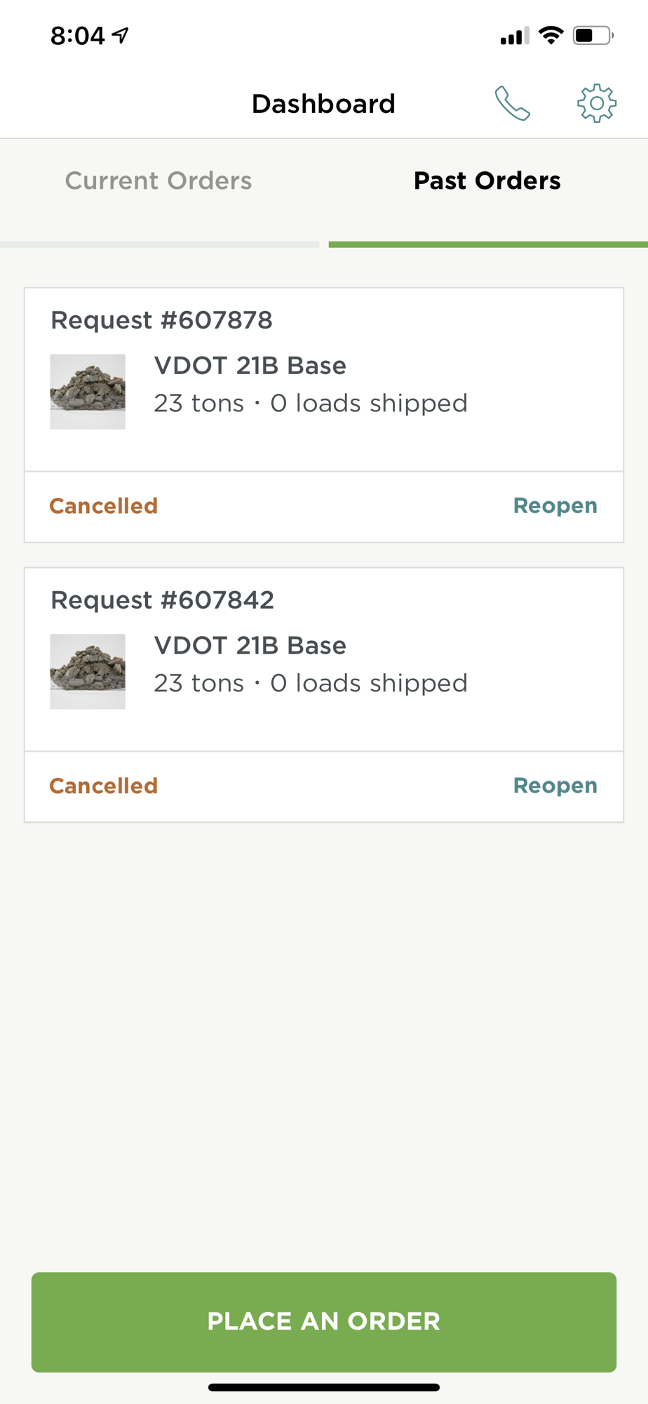This screenshot has width=648, height=1404.
Task: Tap the Wi-Fi status icon
Action: pos(551,35)
